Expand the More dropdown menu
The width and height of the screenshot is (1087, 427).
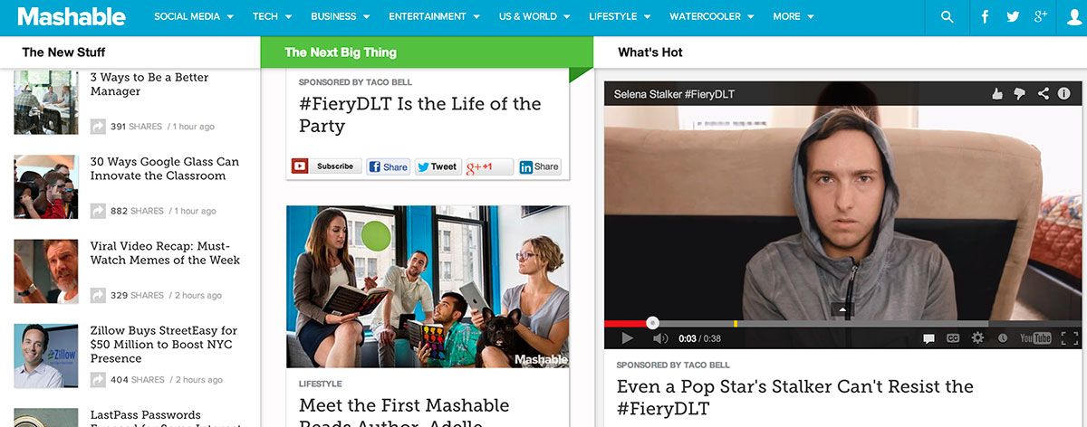[794, 17]
